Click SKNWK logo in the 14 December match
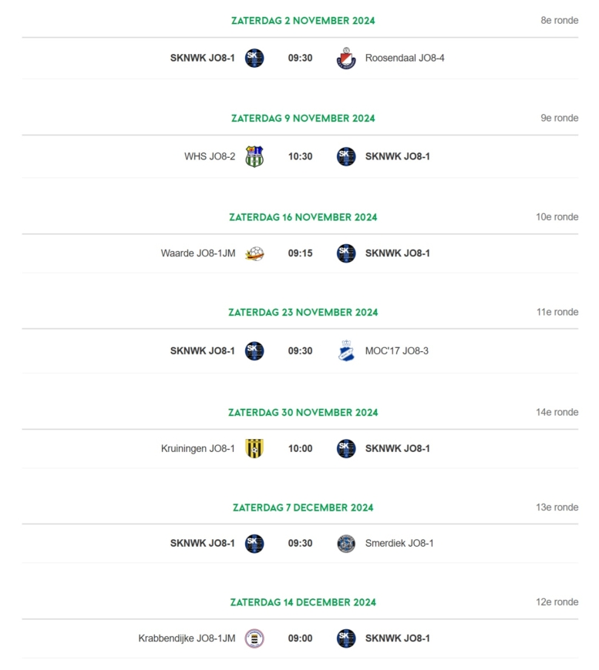 pyautogui.click(x=345, y=638)
